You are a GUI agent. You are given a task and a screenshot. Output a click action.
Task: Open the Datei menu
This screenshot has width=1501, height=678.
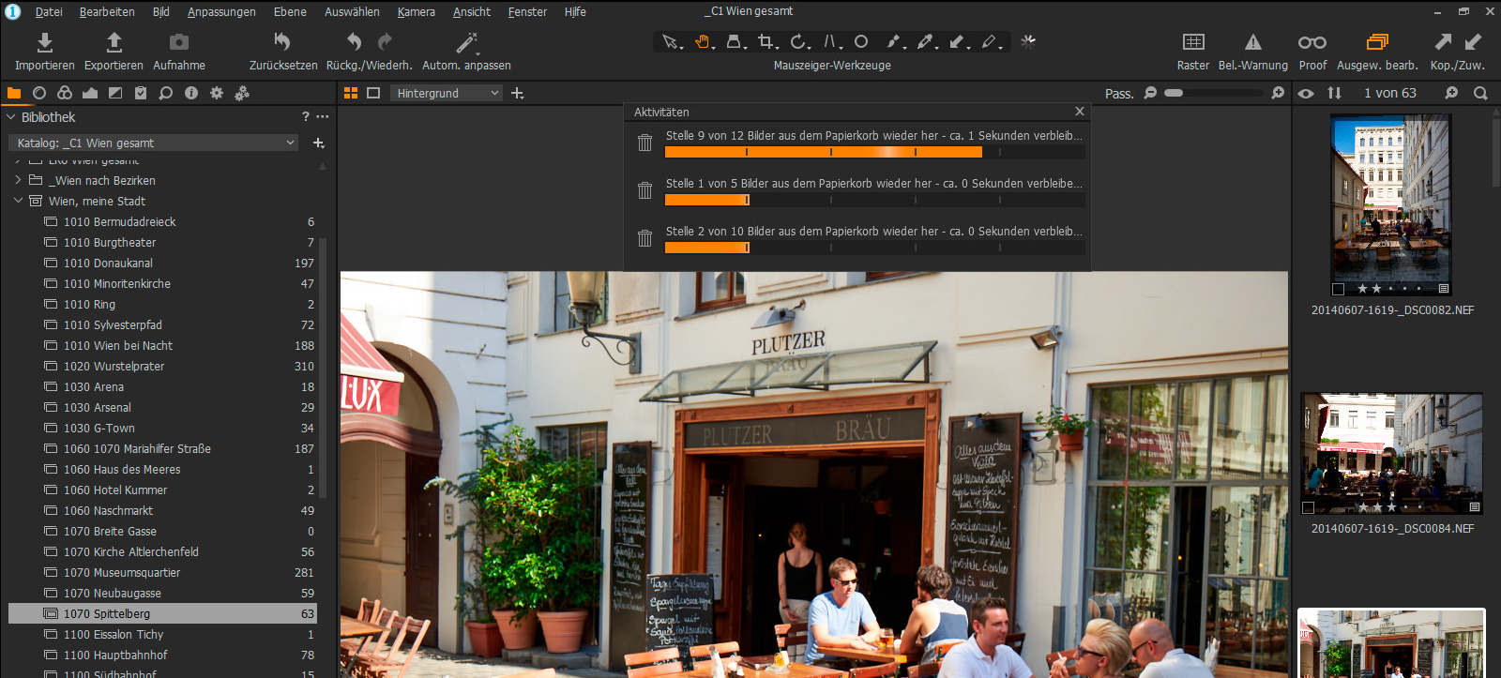[49, 11]
